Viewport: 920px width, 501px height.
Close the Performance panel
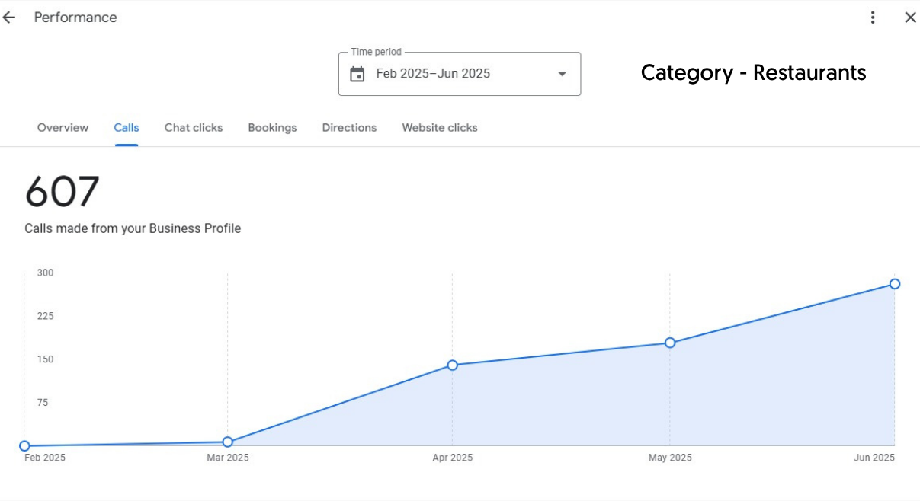pyautogui.click(x=910, y=18)
